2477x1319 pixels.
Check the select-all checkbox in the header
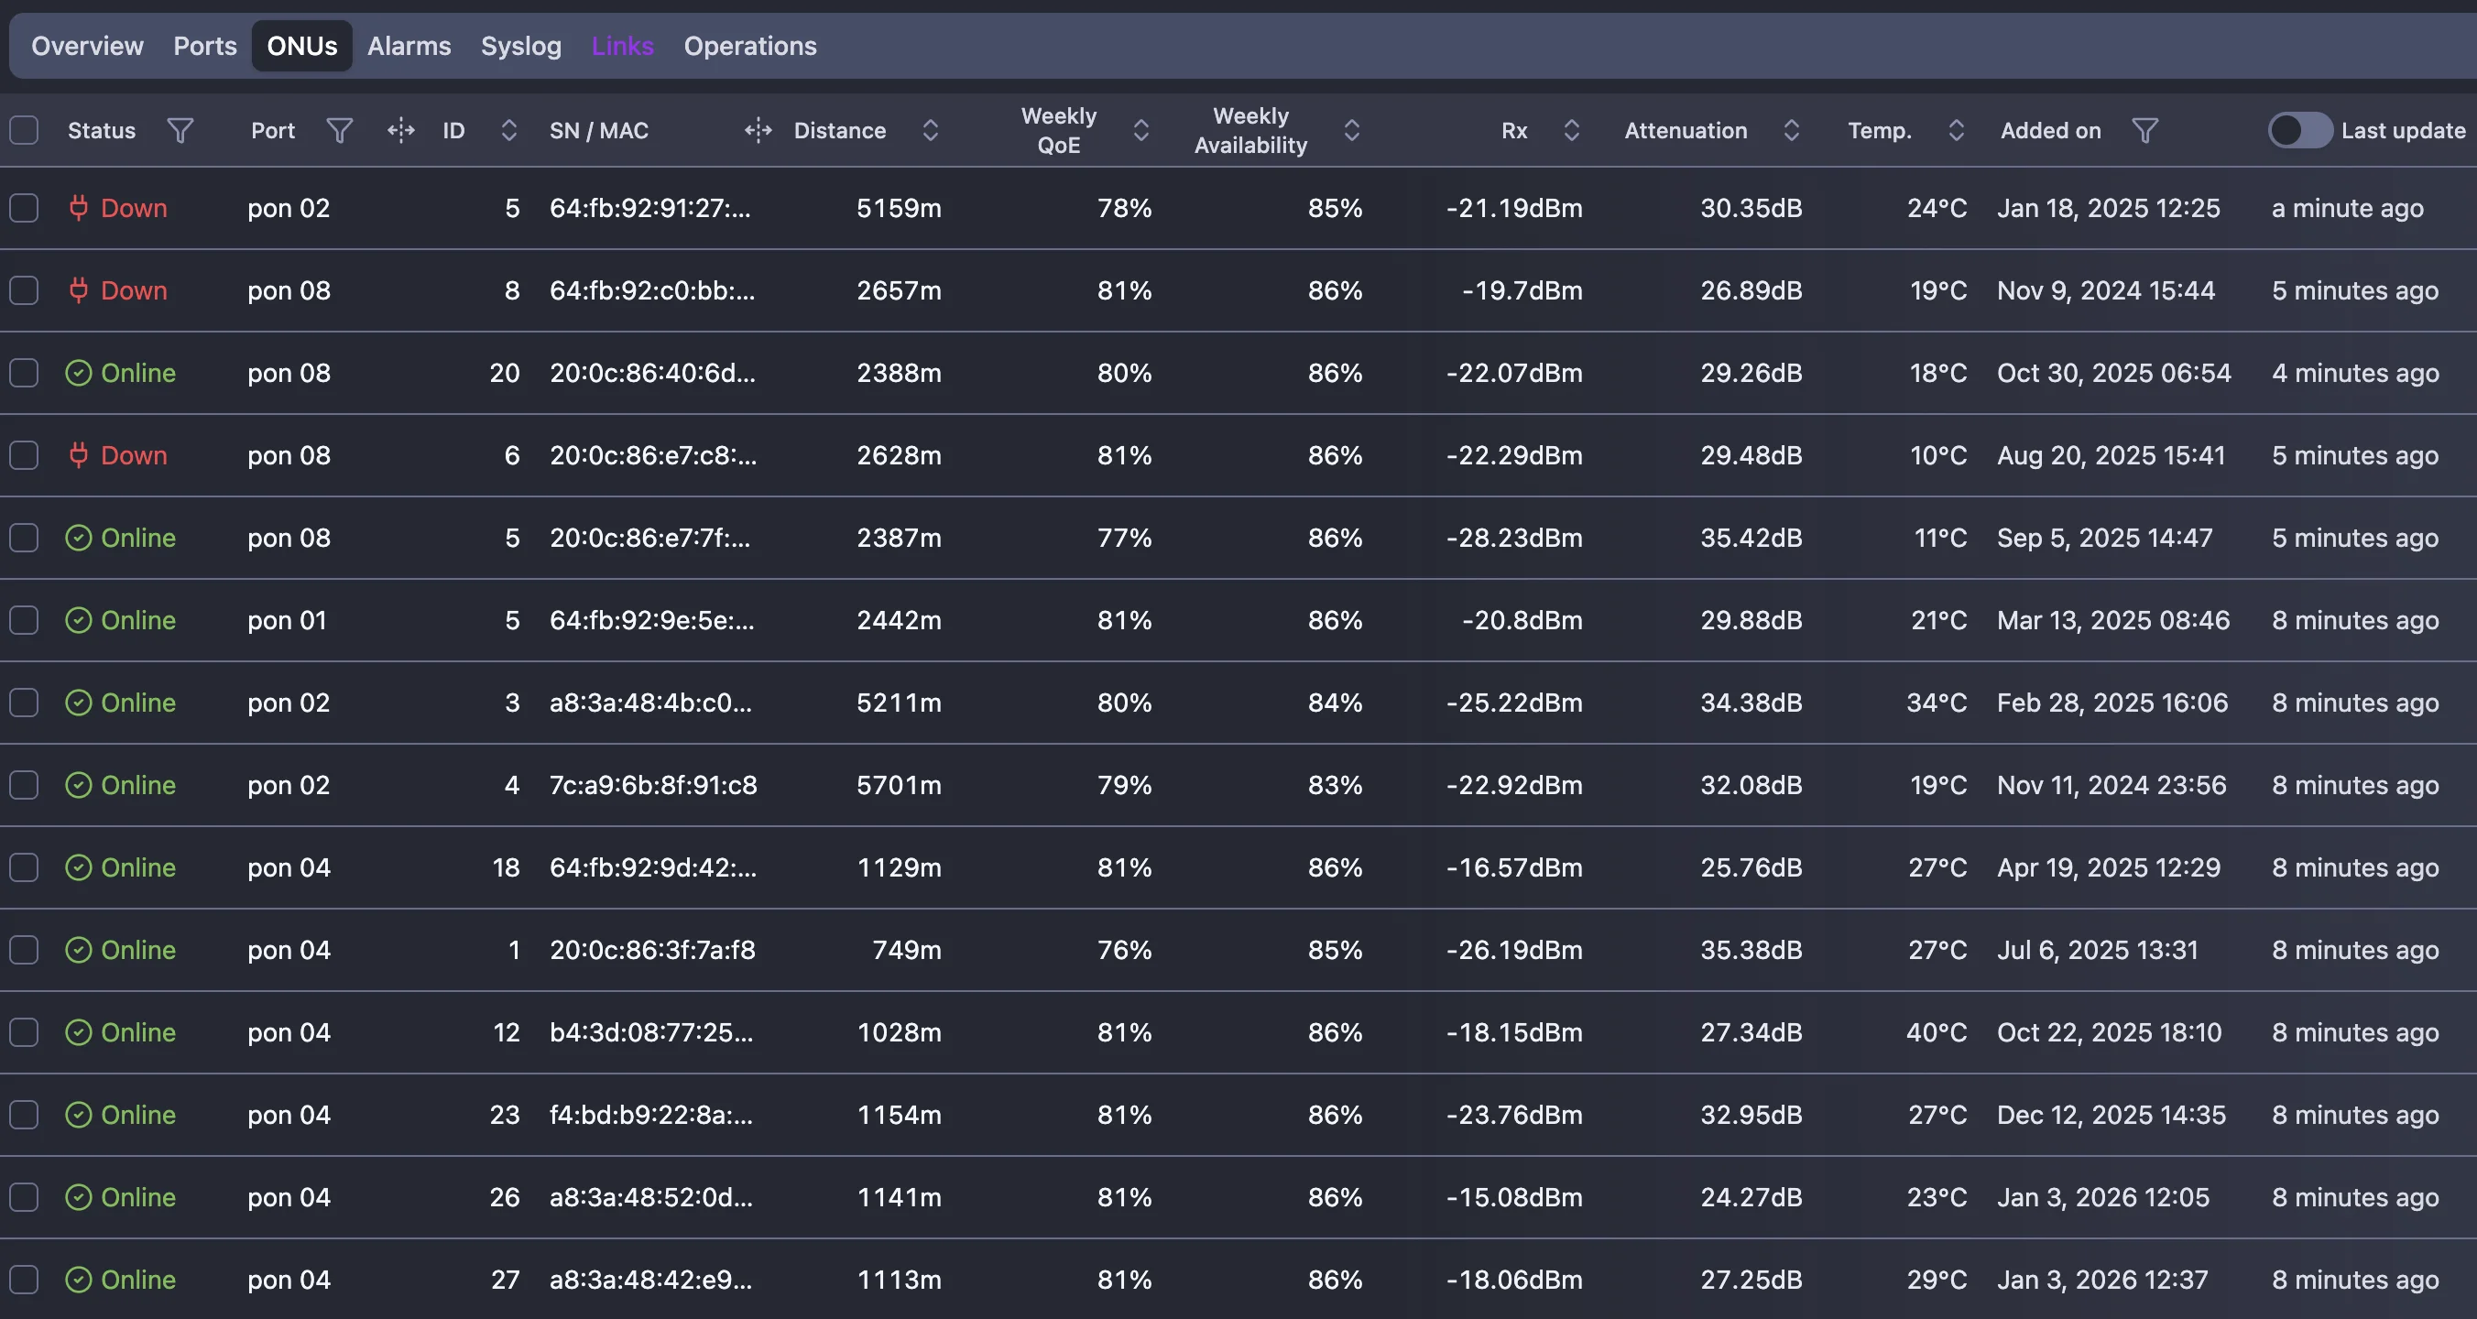coord(24,130)
